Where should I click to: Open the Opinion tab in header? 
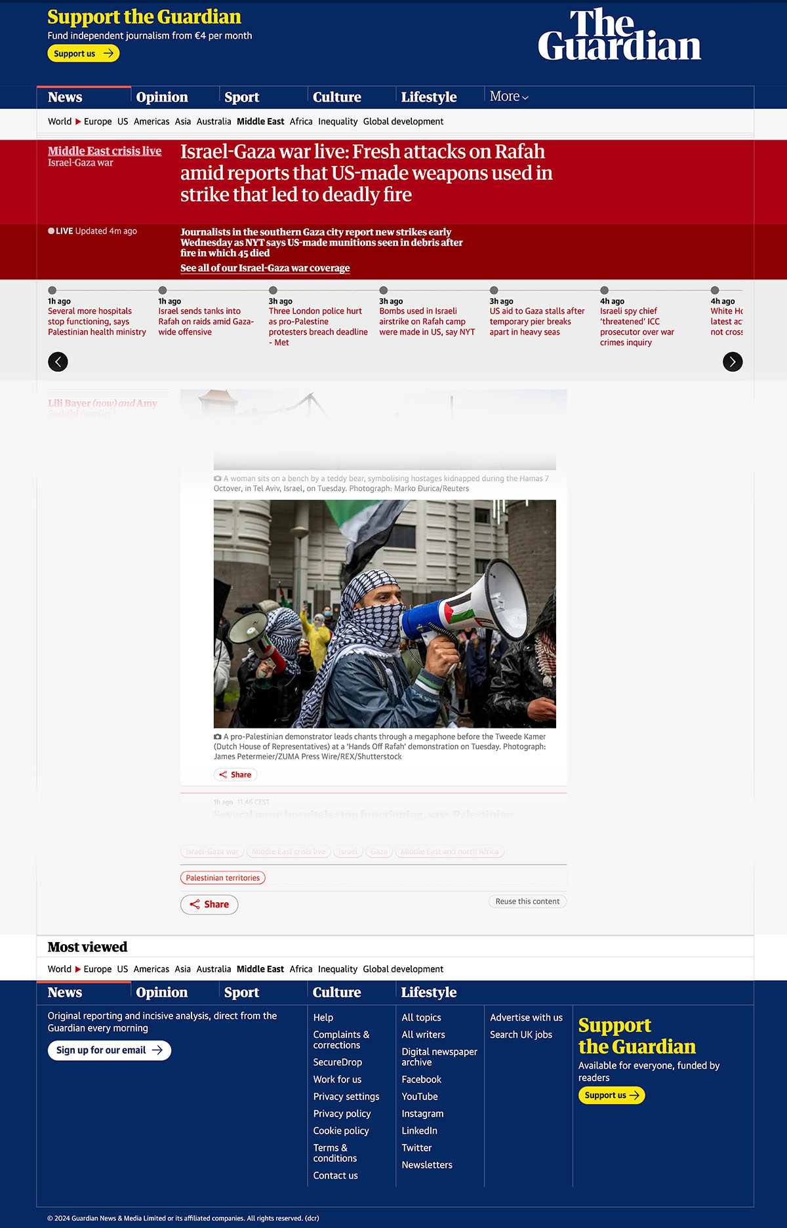point(162,97)
